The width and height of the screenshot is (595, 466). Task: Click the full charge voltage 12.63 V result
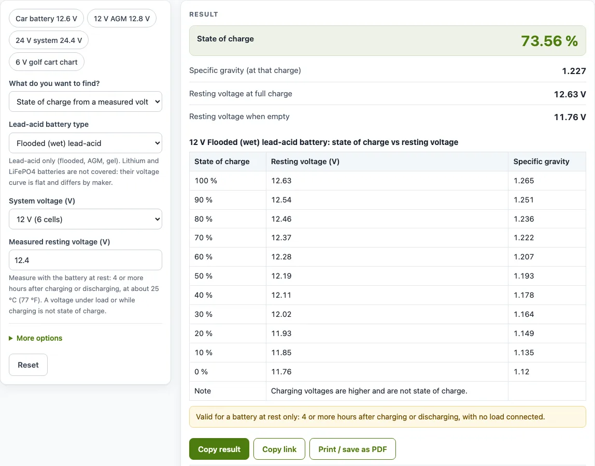(x=570, y=94)
